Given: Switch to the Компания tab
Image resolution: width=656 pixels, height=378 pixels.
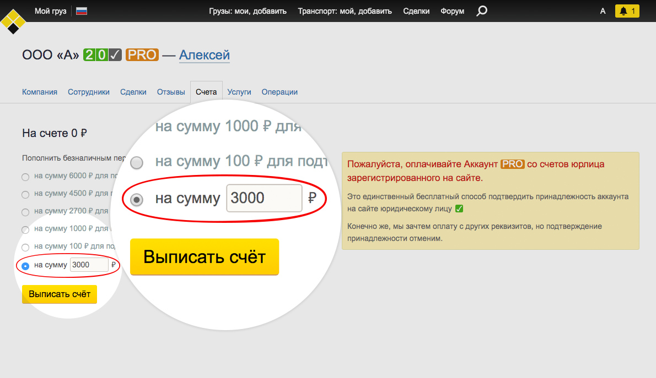Looking at the screenshot, I should (x=40, y=92).
